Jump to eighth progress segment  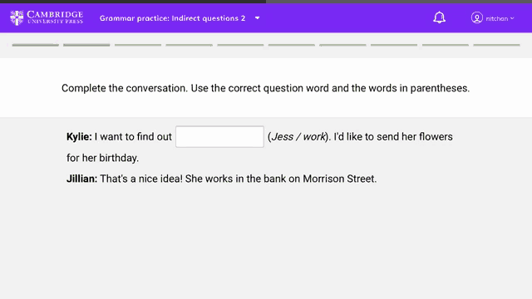(394, 45)
